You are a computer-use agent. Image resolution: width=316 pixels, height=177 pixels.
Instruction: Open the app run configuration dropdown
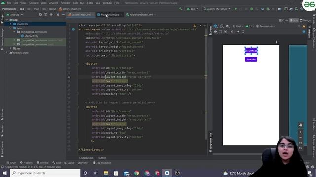point(192,9)
